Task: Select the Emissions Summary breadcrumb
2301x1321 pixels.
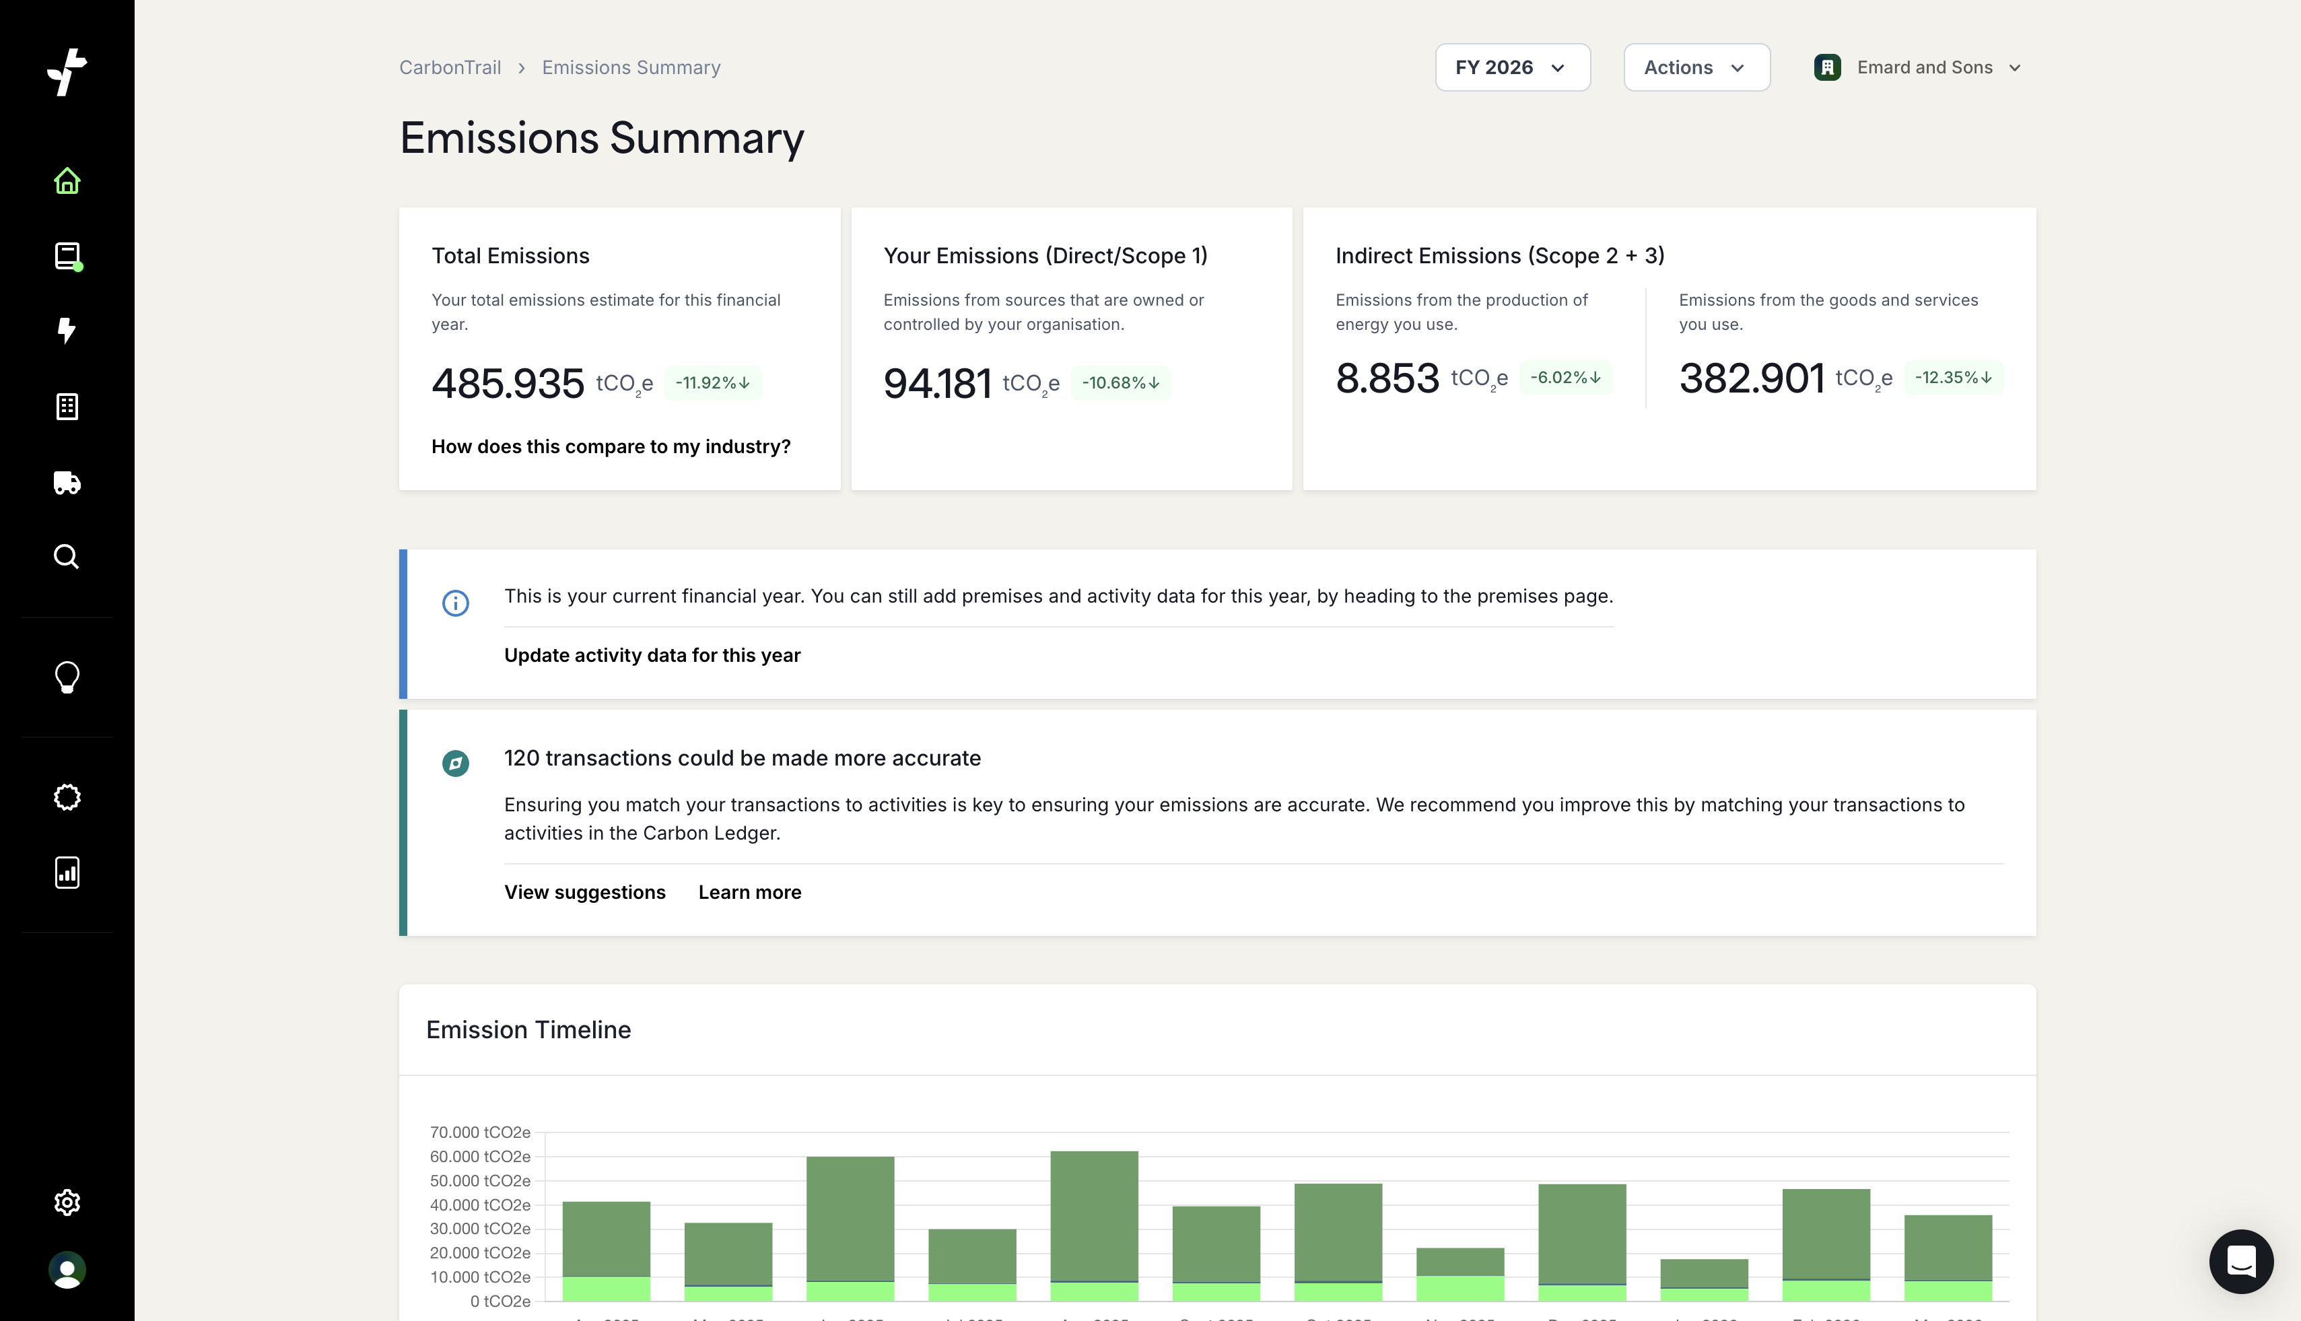Action: 630,67
